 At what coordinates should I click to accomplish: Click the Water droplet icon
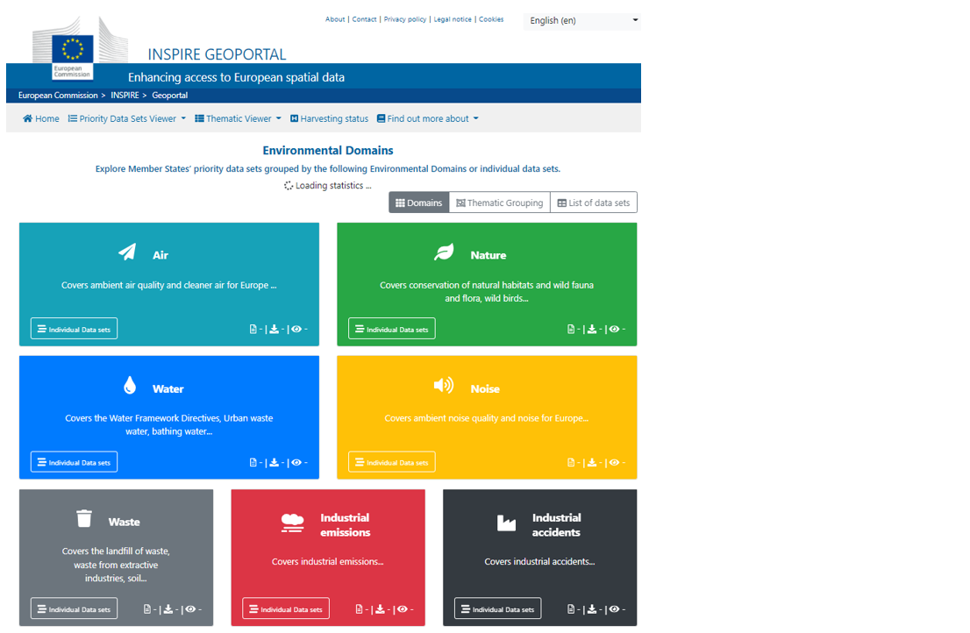pos(129,385)
